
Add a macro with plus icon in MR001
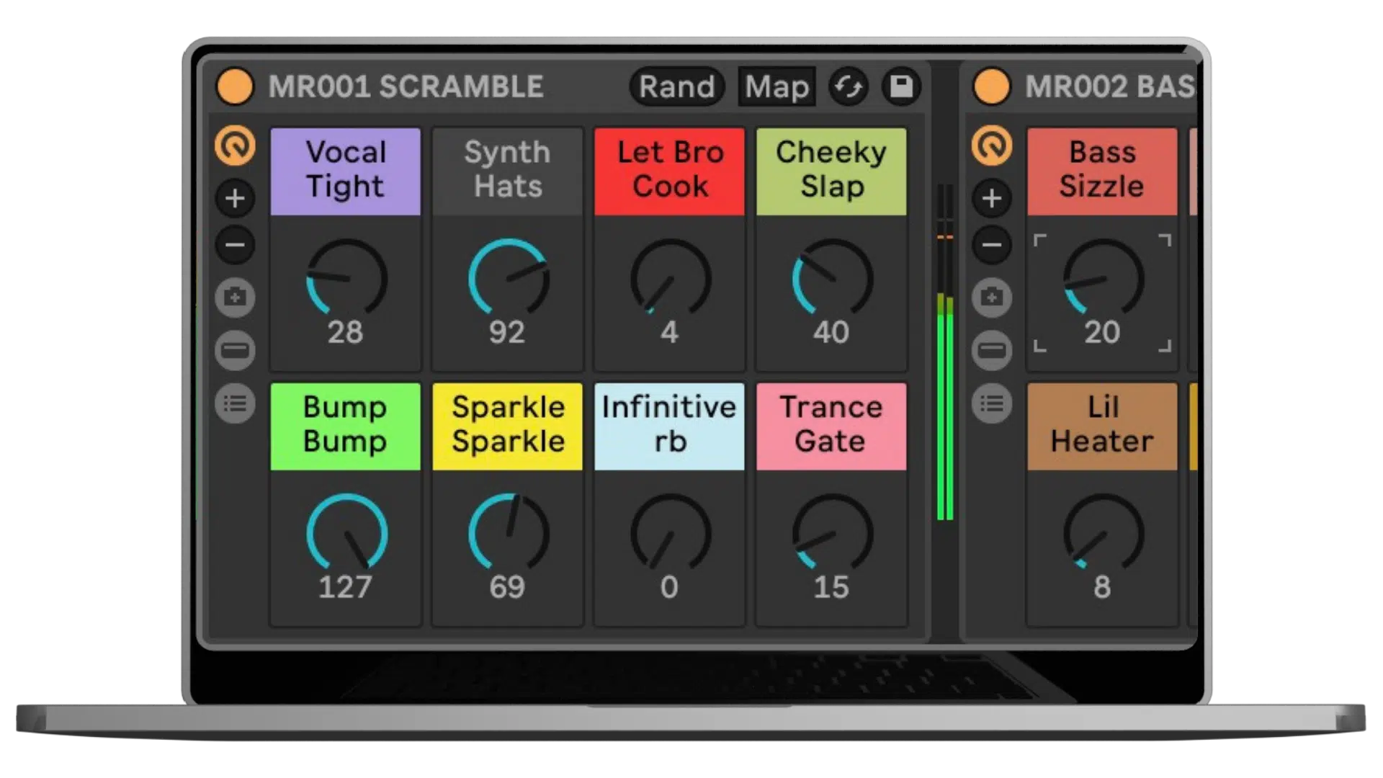pyautogui.click(x=235, y=198)
